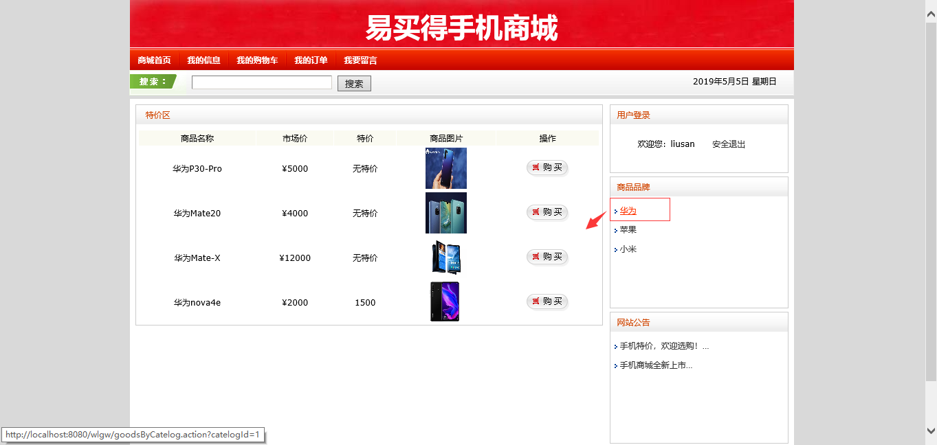Open 我的信息 in the navigation bar
Viewport: 937px width, 445px height.
[203, 60]
